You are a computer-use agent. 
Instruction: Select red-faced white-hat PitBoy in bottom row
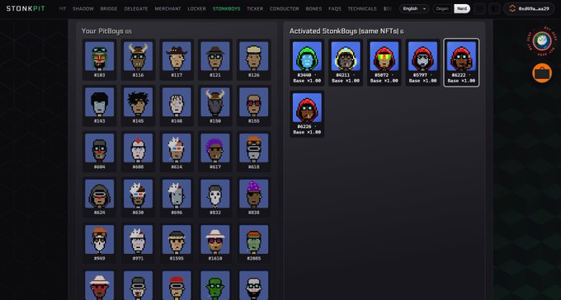pos(100,285)
